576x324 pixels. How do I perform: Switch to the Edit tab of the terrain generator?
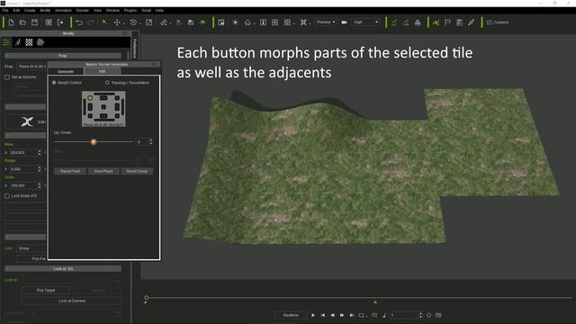(x=102, y=71)
